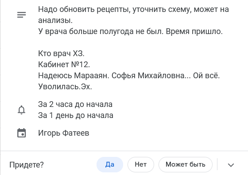The width and height of the screenshot is (248, 175).
Task: Click the Кабинет №12 text line
Action: [64, 65]
